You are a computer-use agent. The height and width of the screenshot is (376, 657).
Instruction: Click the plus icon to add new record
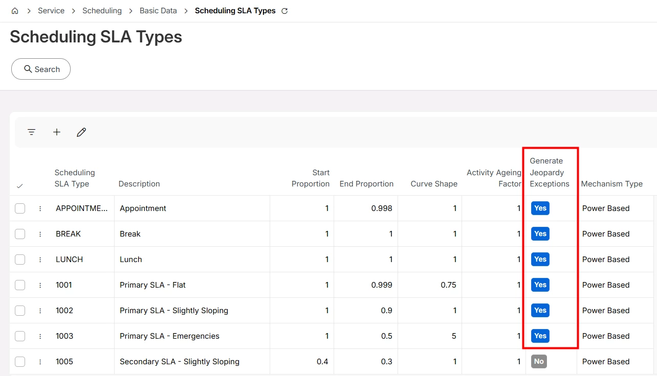click(x=57, y=132)
